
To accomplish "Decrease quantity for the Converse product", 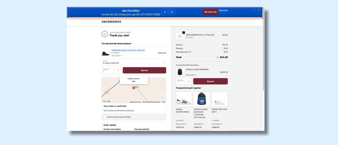I will tap(114, 70).
